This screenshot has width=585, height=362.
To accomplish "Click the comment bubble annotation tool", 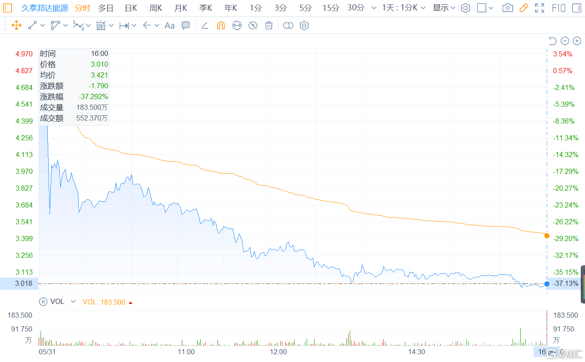I will point(186,26).
